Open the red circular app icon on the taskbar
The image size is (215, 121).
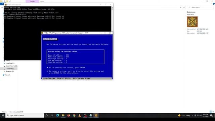pyautogui.click(x=85, y=115)
